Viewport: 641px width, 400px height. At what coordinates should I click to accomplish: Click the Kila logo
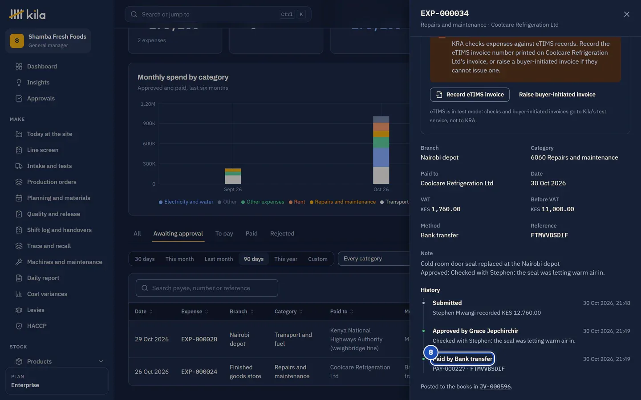pos(27,14)
